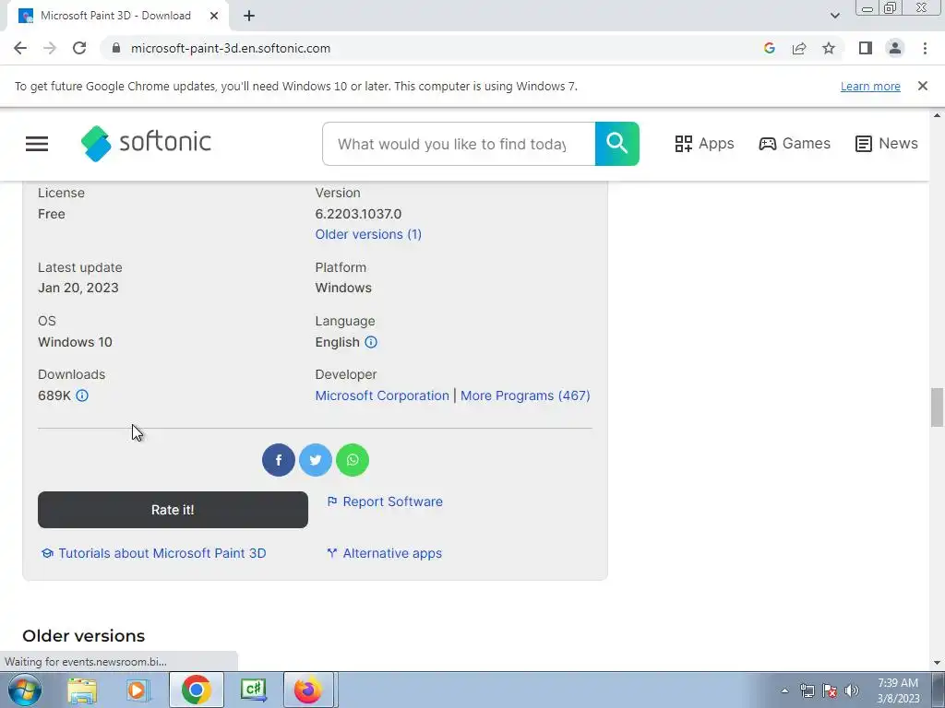The height and width of the screenshot is (708, 945).
Task: Click the volume speaker tray icon
Action: click(852, 690)
